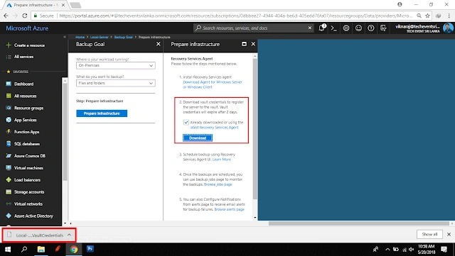
Task: Open Azure Active Directory in sidebar
Action: pos(33,216)
